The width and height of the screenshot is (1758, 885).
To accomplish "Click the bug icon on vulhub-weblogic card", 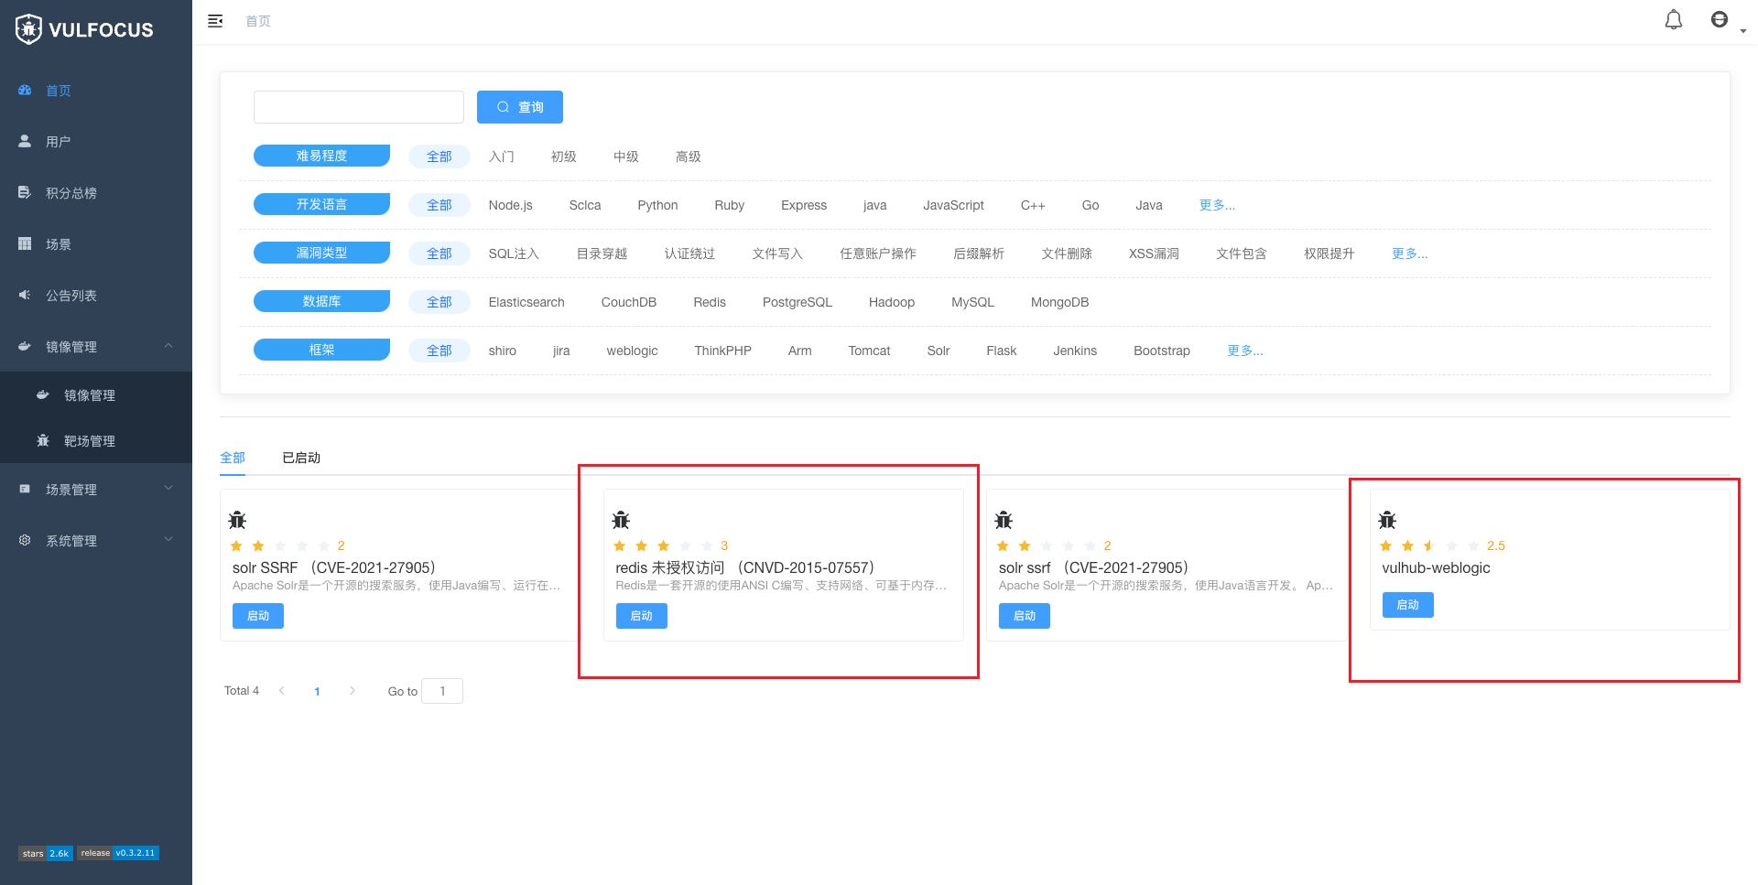I will tap(1387, 520).
